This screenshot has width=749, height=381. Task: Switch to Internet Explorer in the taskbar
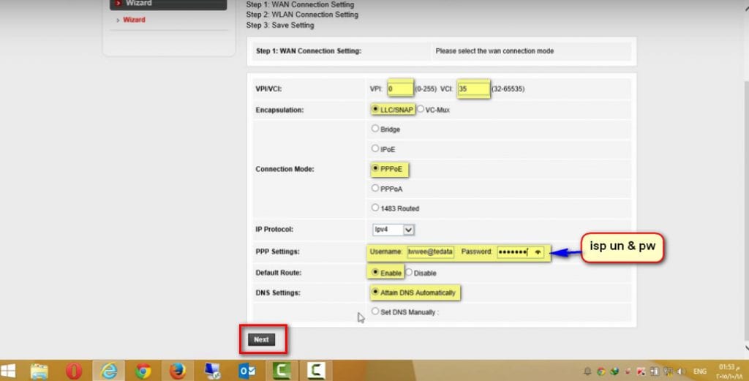click(x=109, y=371)
